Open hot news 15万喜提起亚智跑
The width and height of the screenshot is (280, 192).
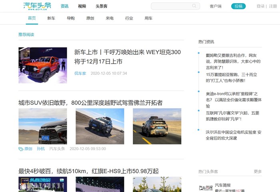pyautogui.click(x=232, y=78)
